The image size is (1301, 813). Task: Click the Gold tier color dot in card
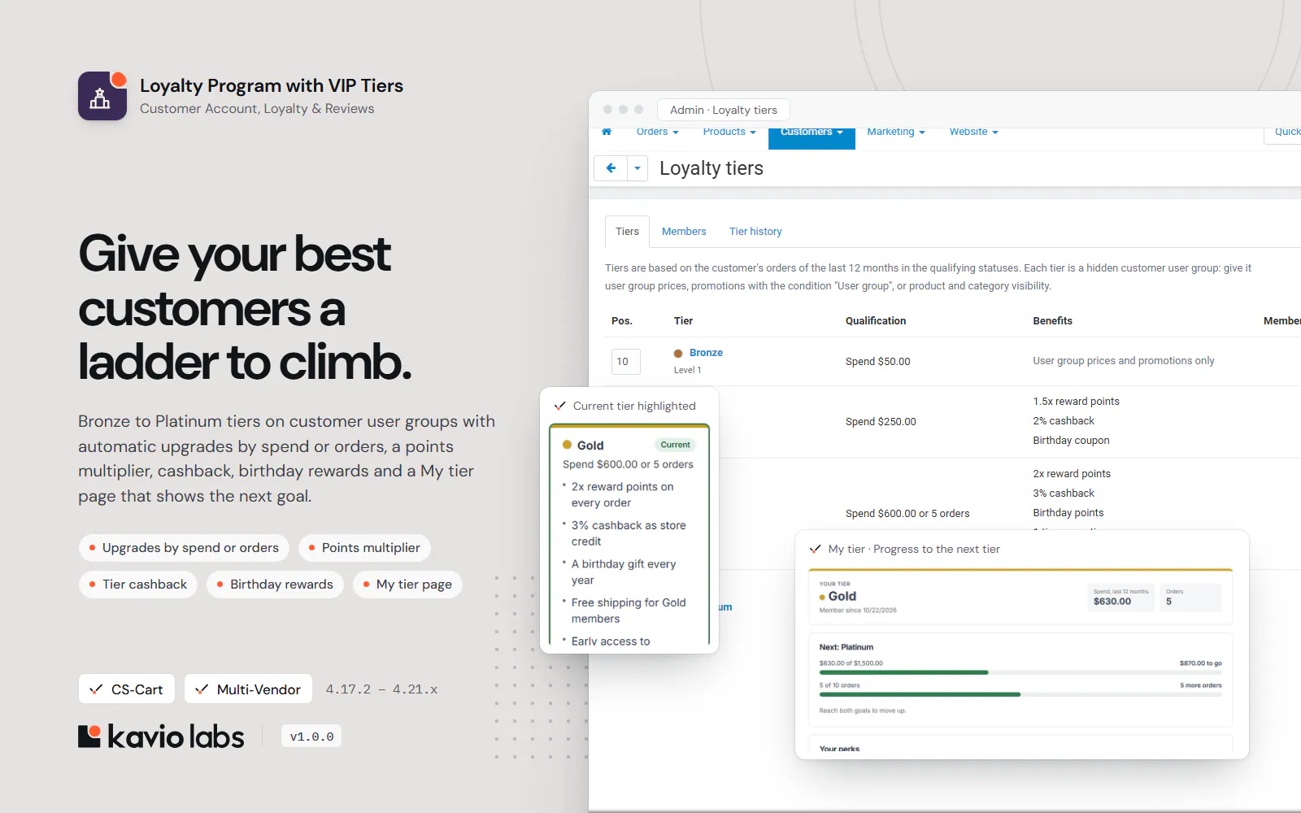pos(568,445)
